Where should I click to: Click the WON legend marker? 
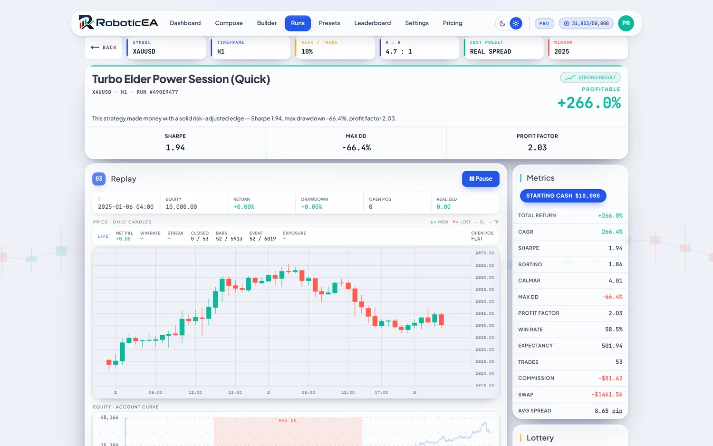coord(439,222)
